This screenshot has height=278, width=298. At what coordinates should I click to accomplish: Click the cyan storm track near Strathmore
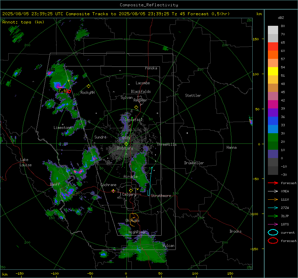150,181
